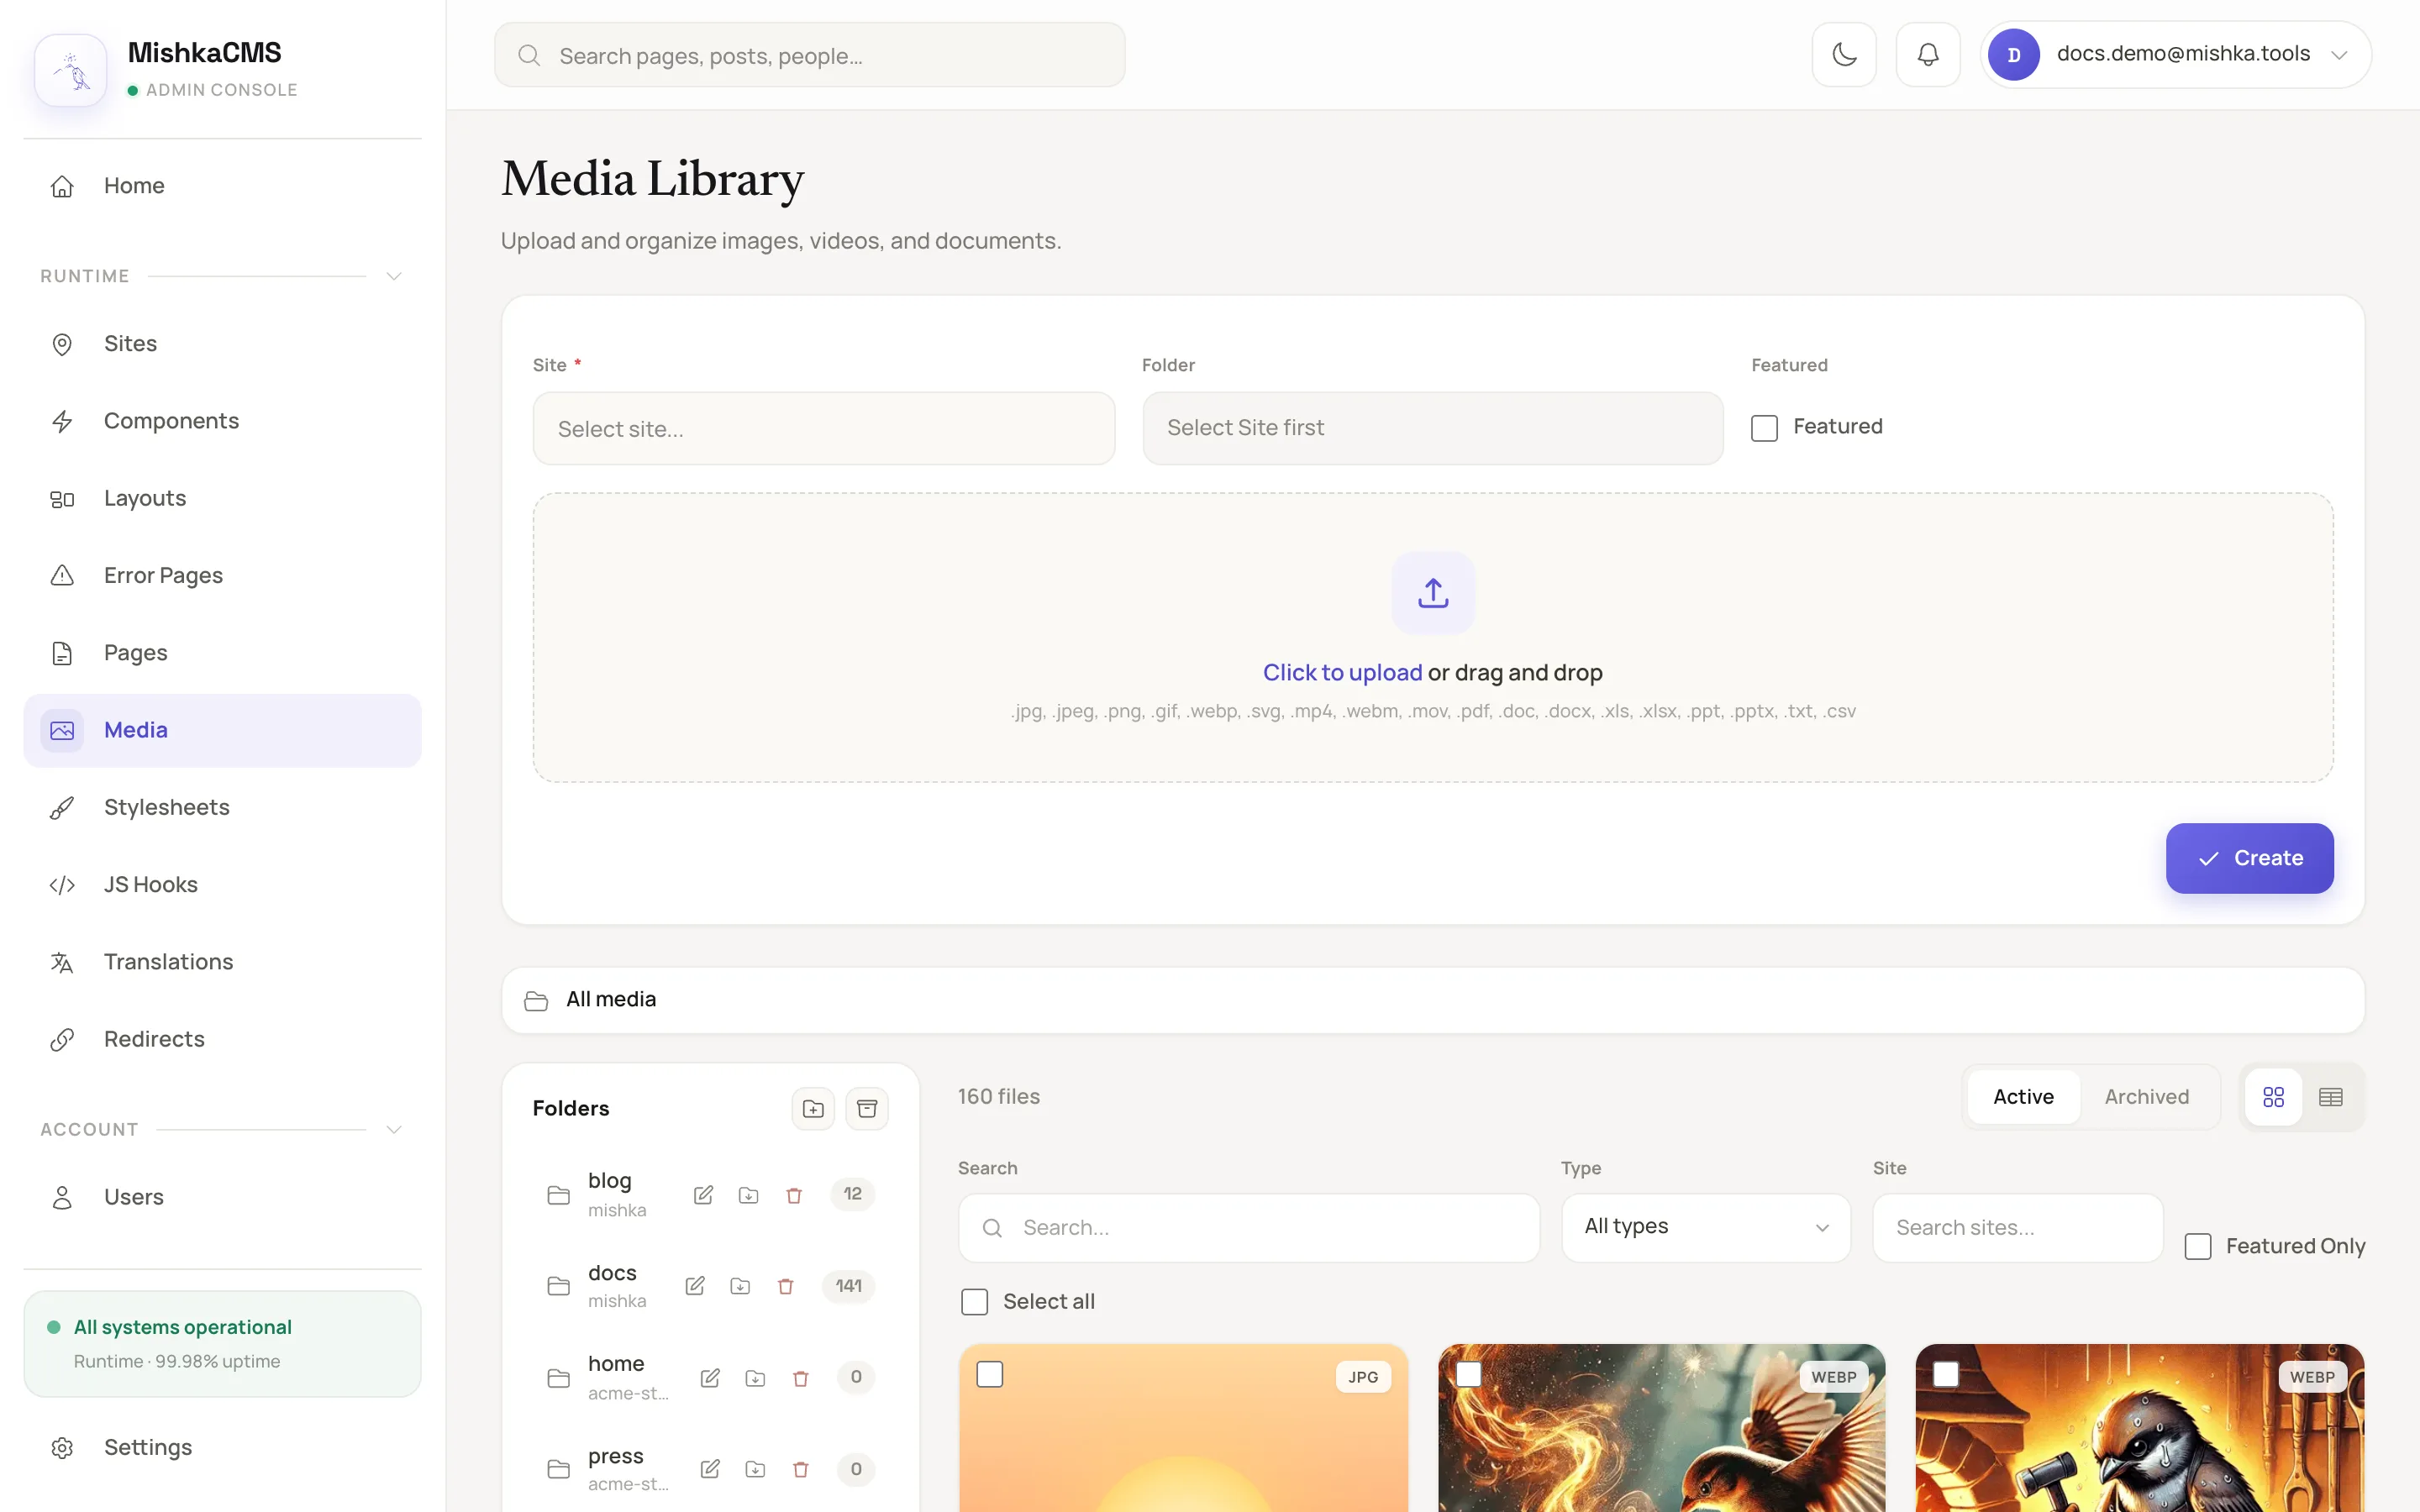
Task: Select the Active tab
Action: [x=2023, y=1097]
